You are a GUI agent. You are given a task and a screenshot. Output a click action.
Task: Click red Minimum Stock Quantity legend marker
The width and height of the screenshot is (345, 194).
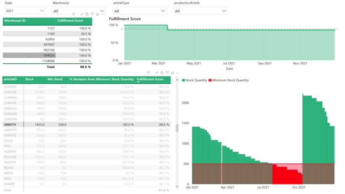click(x=210, y=80)
